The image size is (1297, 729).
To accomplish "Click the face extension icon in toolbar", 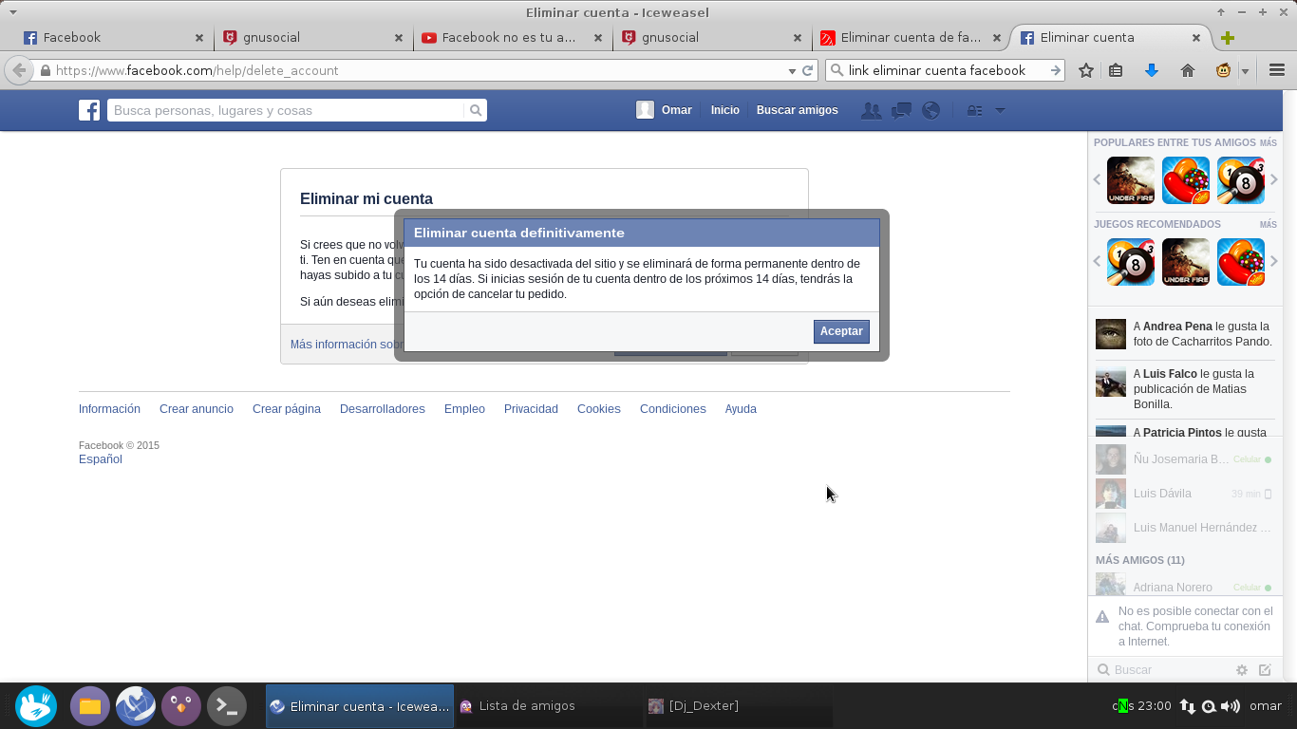I will [x=1225, y=70].
